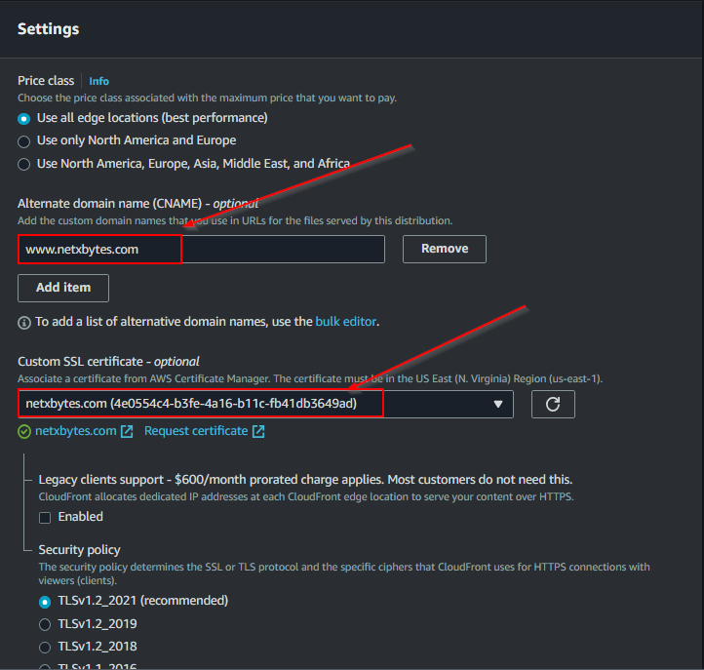Image resolution: width=704 pixels, height=670 pixels.
Task: Select Use only North America and Europe
Action: click(x=24, y=140)
